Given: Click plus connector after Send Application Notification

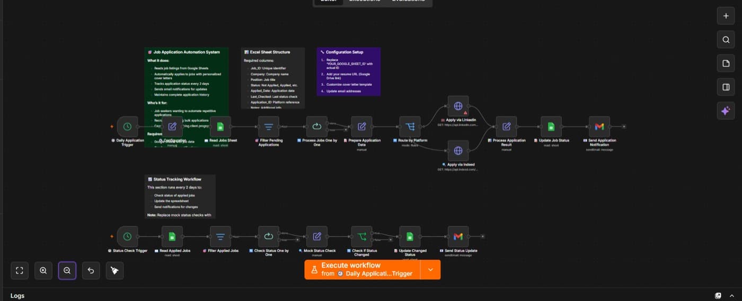Looking at the screenshot, I should tap(624, 127).
